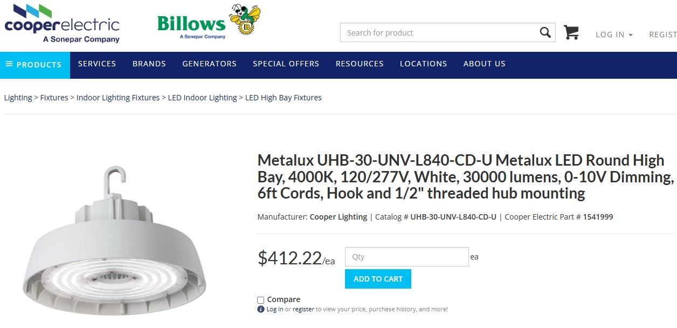The height and width of the screenshot is (328, 677).
Task: Open the Products hamburger menu
Action: coord(34,65)
